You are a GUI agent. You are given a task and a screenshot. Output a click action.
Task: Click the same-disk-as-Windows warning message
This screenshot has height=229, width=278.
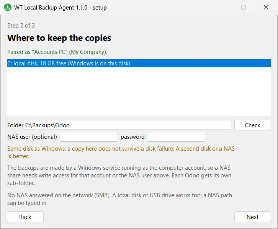[121, 153]
